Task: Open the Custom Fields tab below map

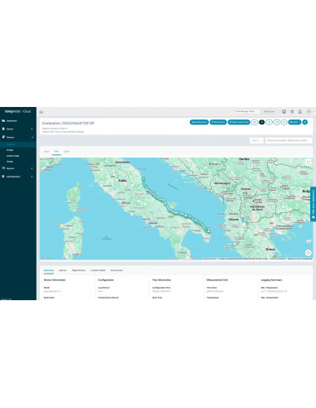Action: click(98, 270)
